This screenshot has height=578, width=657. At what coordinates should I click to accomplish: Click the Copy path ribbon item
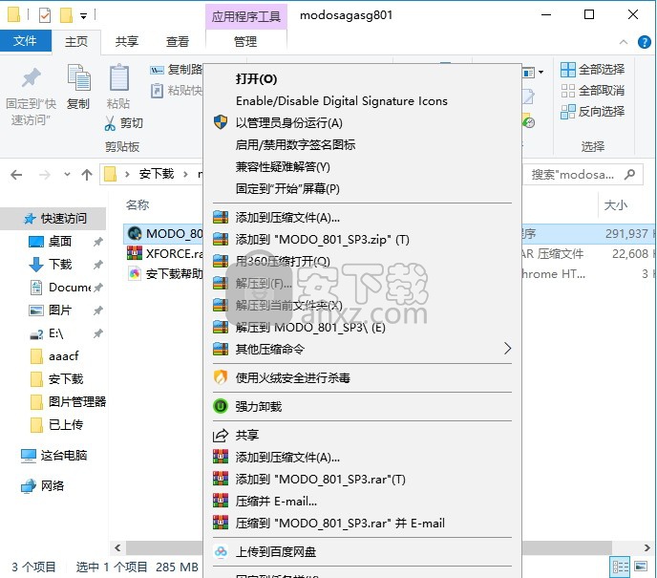point(176,70)
